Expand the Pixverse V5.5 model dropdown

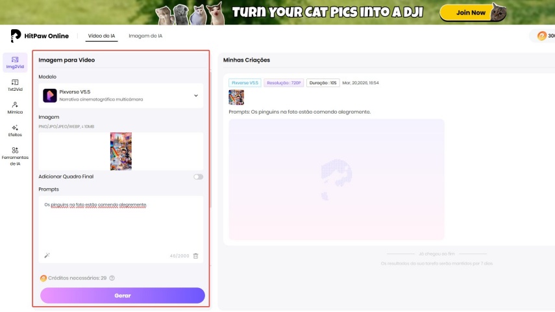[196, 95]
